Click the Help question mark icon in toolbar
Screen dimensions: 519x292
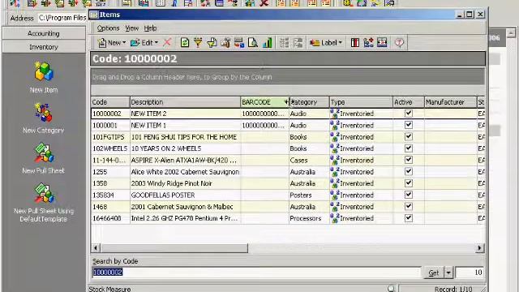coord(400,42)
